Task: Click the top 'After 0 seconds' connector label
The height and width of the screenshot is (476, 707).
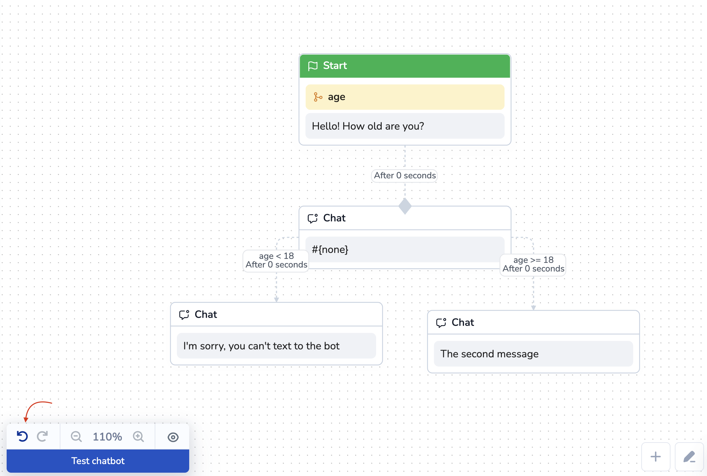Action: click(405, 175)
